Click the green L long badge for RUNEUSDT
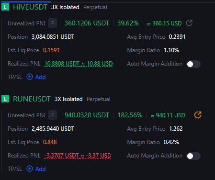Image resolution: width=215 pixels, height=180 pixels. (5, 99)
